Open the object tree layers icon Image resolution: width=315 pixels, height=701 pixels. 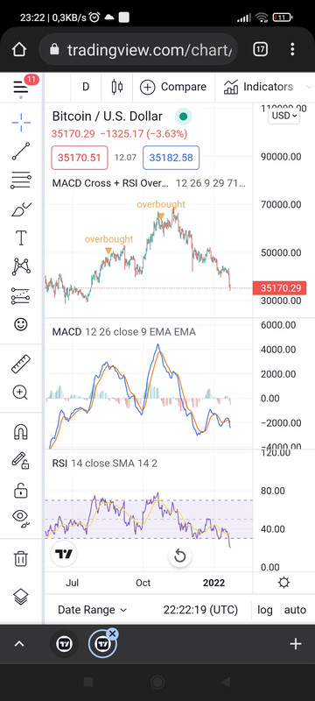[x=21, y=597]
